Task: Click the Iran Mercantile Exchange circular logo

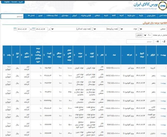Action: 163,6
